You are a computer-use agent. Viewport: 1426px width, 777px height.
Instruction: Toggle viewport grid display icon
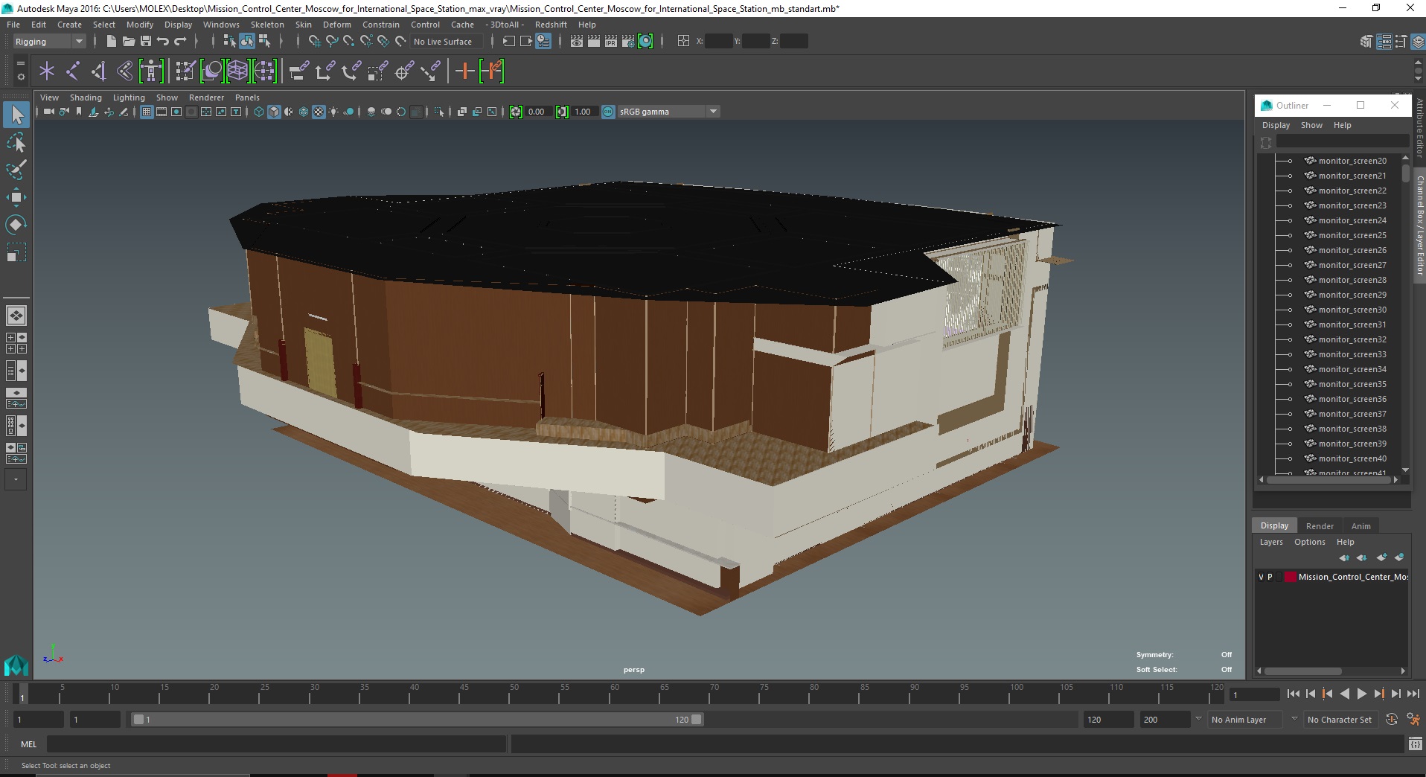click(x=147, y=112)
